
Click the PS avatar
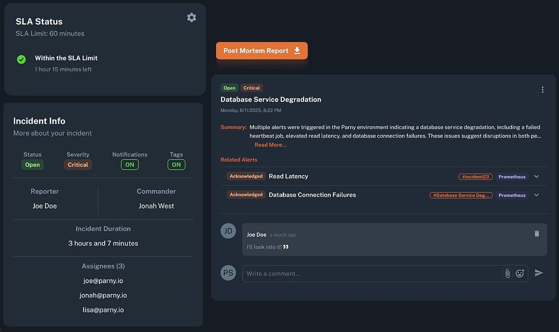pyautogui.click(x=228, y=273)
